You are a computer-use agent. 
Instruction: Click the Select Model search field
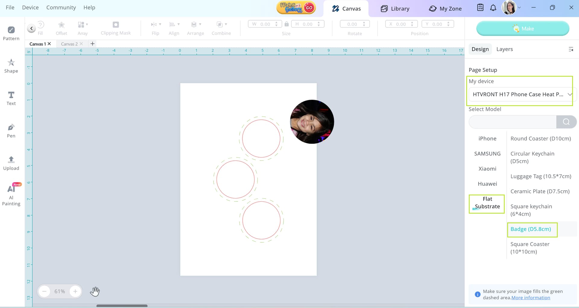click(512, 122)
